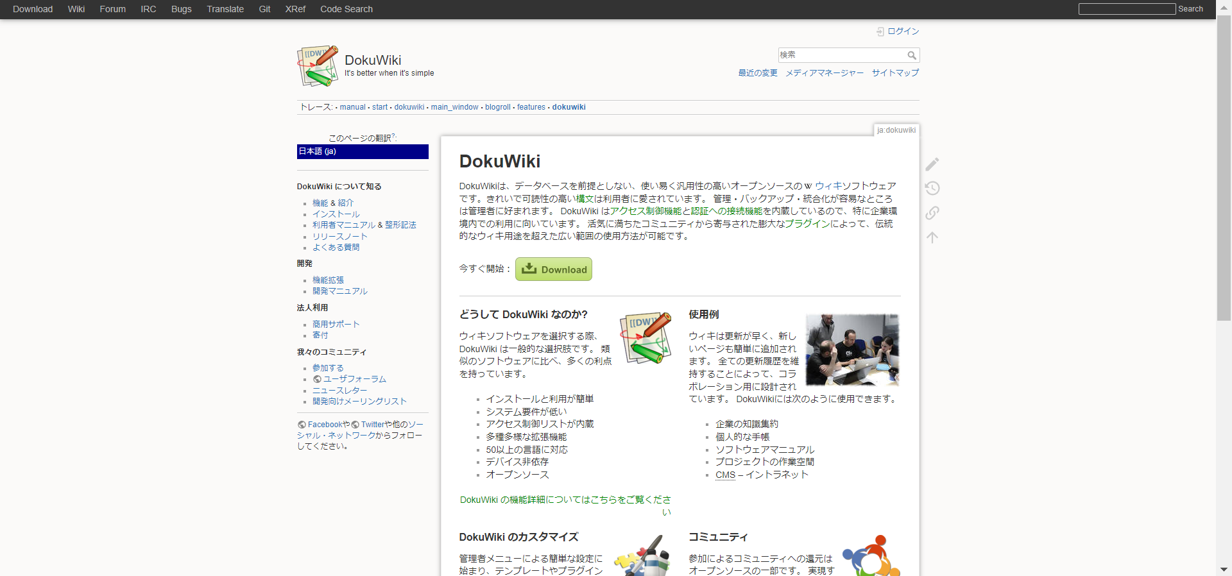1232x576 pixels.
Task: Open 寄付 donation sidebar link
Action: (x=320, y=335)
